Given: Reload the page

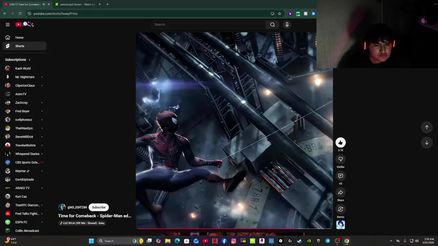Looking at the screenshot, I should 20,14.
